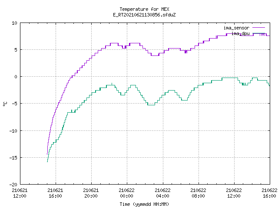Click the ima_sensor legend label
The image size is (278, 208).
(x=236, y=28)
